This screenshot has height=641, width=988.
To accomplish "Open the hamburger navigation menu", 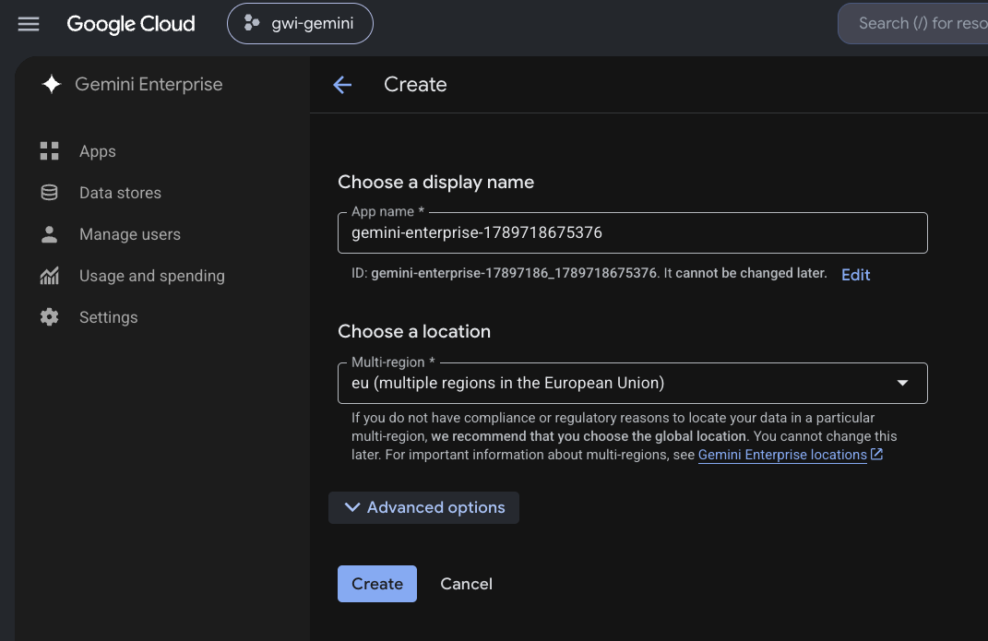I will tap(29, 24).
